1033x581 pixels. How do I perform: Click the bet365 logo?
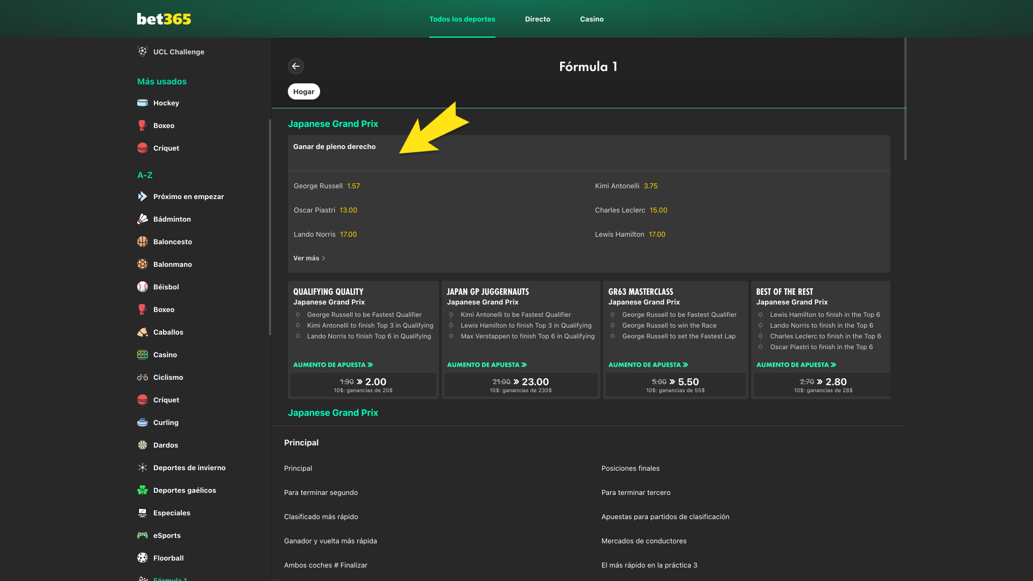coord(164,19)
